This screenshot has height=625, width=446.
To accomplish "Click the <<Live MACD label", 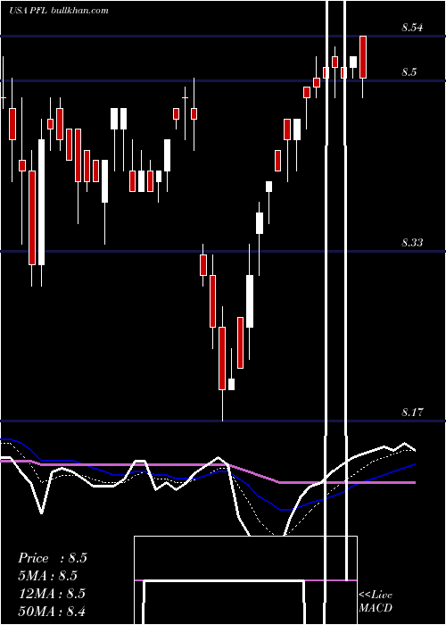I will point(376,601).
